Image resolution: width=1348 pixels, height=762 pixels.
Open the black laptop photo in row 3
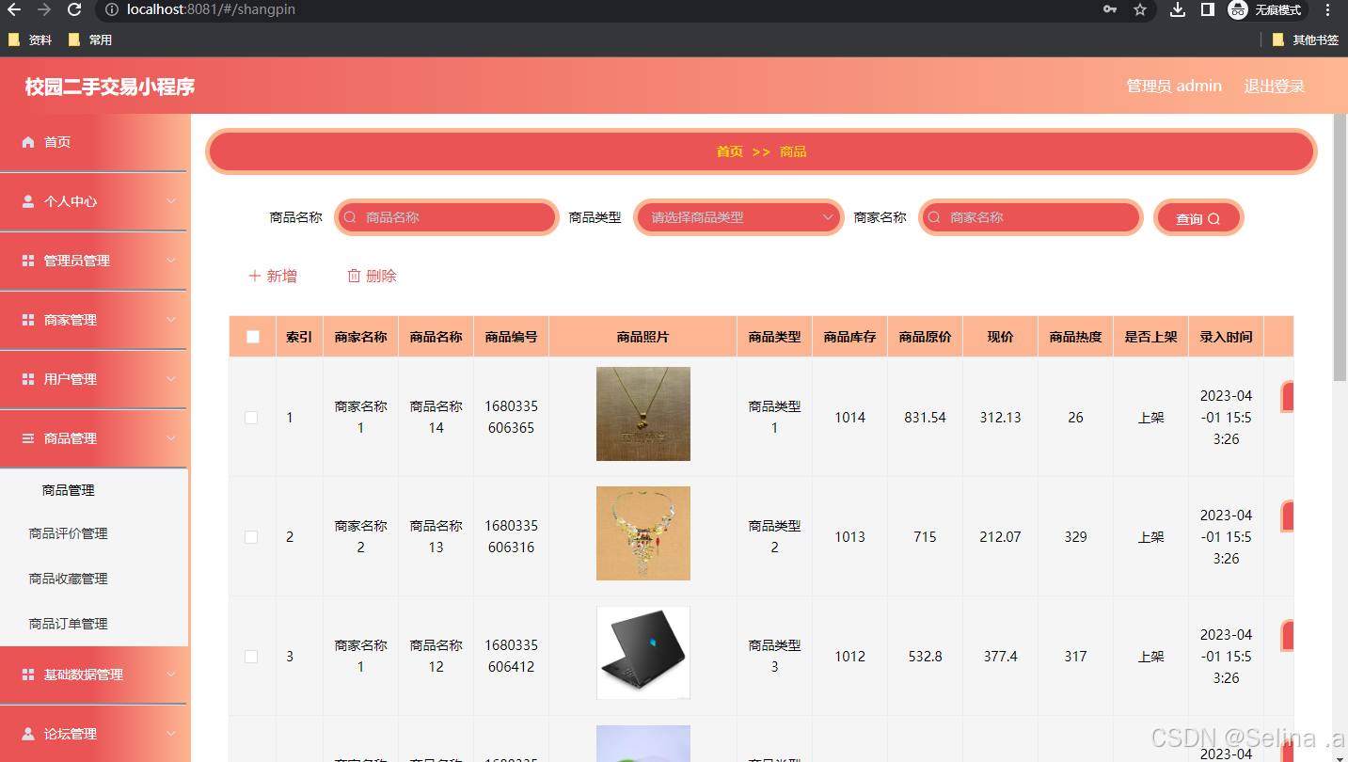tap(643, 653)
